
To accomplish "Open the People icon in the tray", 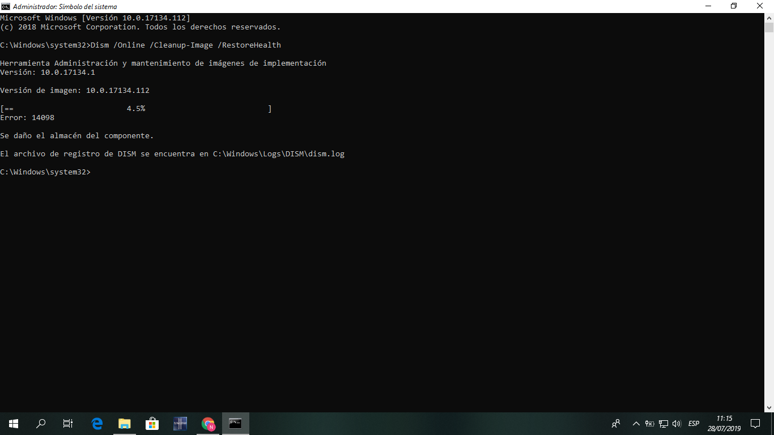I will pyautogui.click(x=616, y=424).
